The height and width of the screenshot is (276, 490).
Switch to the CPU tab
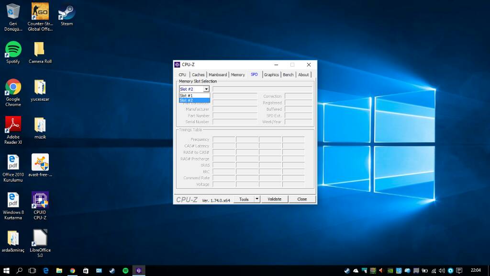(182, 75)
